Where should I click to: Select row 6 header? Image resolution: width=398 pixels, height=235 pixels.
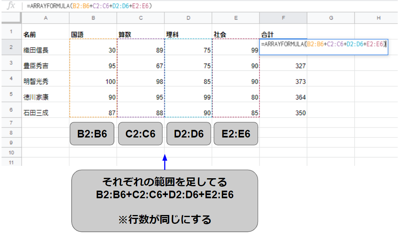coord(11,110)
